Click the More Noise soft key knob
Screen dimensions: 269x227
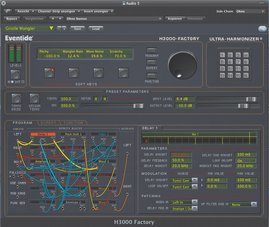click(x=98, y=73)
